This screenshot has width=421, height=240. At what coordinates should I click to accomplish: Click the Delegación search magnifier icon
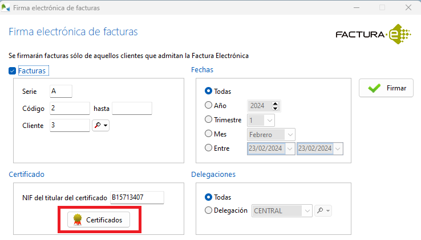click(x=320, y=210)
